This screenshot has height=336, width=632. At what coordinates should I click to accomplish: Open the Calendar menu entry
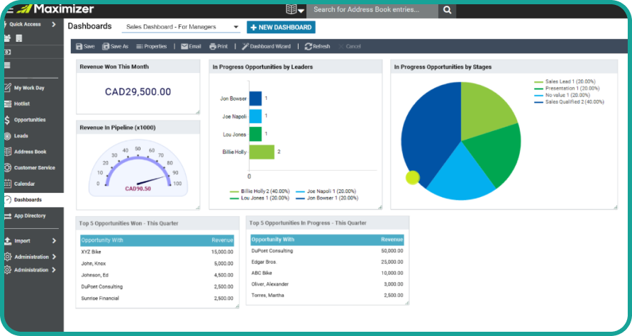coord(24,184)
